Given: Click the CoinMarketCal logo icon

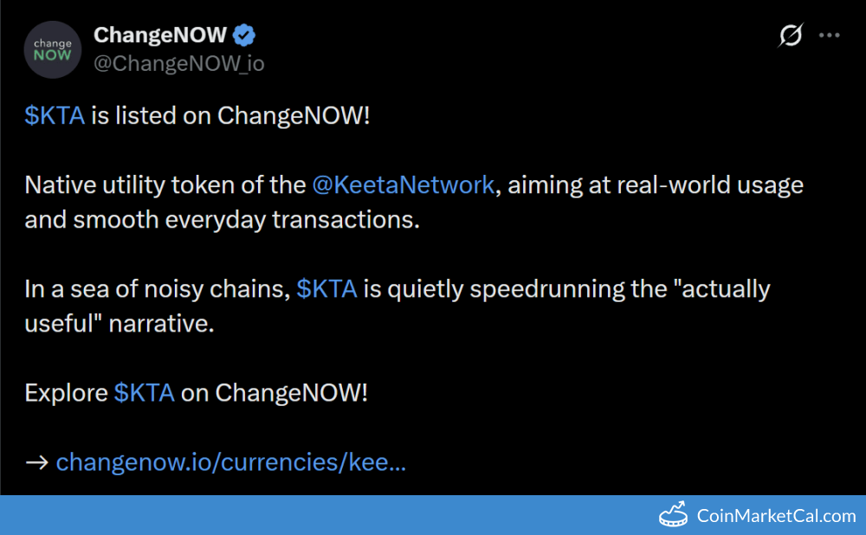Looking at the screenshot, I should coord(675,515).
